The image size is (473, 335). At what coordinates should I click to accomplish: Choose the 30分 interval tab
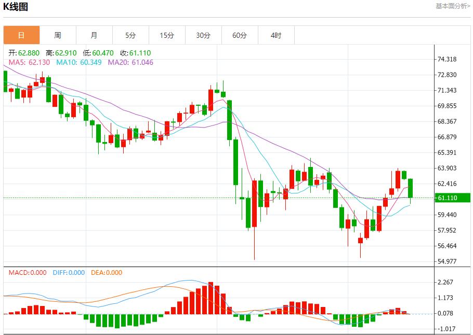coord(203,35)
